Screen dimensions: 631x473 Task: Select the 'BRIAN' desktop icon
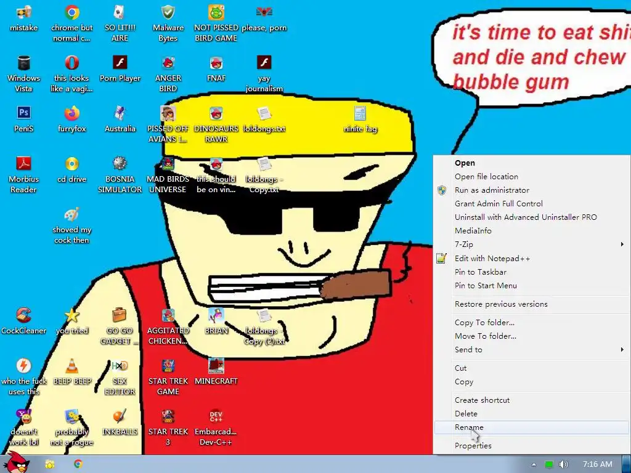pos(216,321)
